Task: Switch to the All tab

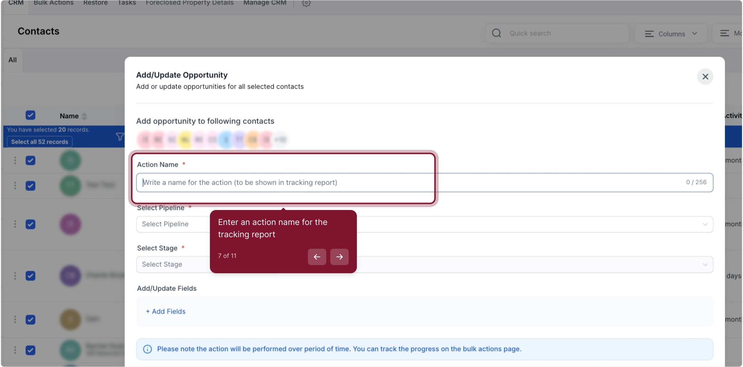Action: click(x=13, y=60)
